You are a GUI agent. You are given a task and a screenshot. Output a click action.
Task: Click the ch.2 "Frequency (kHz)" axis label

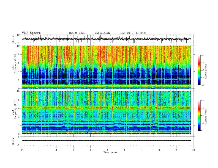coord(15,109)
